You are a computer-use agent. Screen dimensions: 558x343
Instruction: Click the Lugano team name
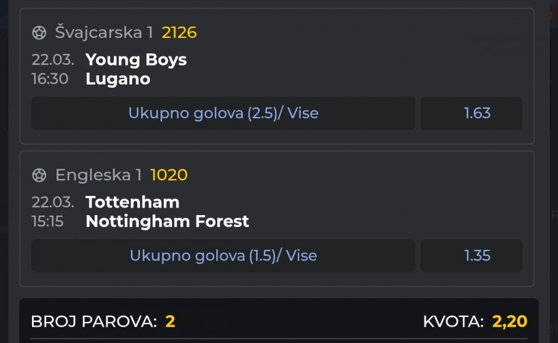pos(117,78)
